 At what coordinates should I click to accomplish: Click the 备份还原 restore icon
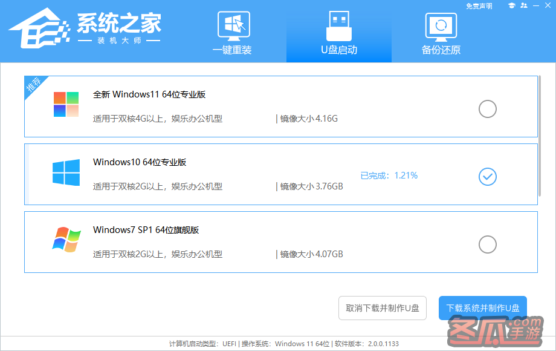point(441,26)
